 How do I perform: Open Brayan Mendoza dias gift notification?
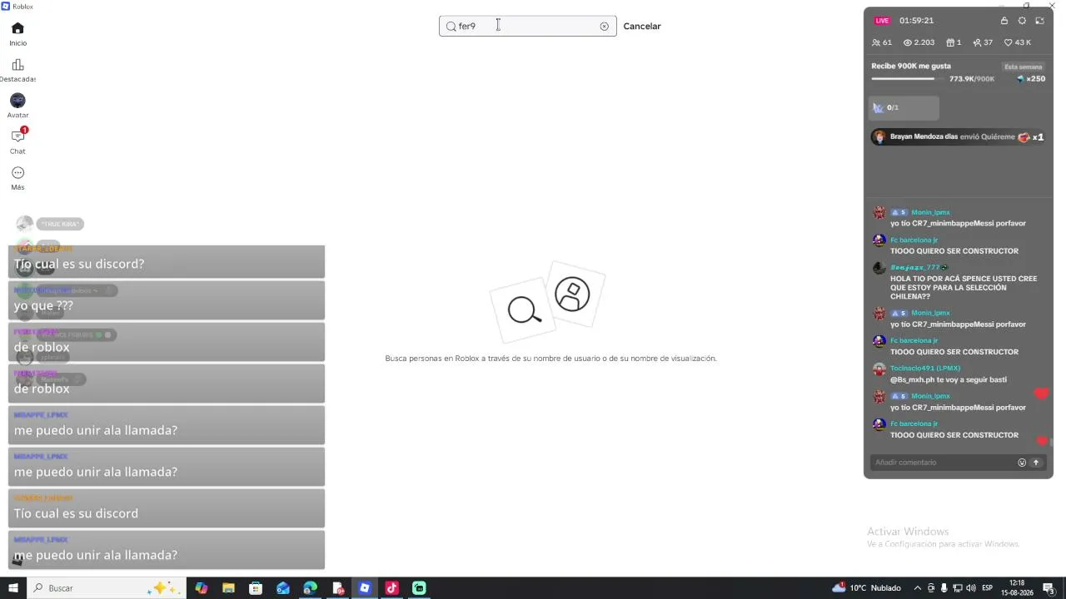point(958,137)
